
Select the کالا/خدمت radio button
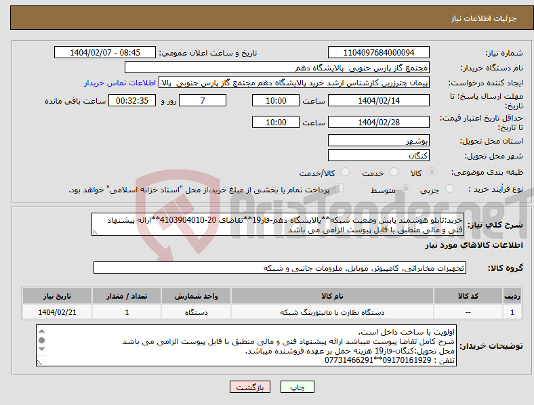pos(346,172)
